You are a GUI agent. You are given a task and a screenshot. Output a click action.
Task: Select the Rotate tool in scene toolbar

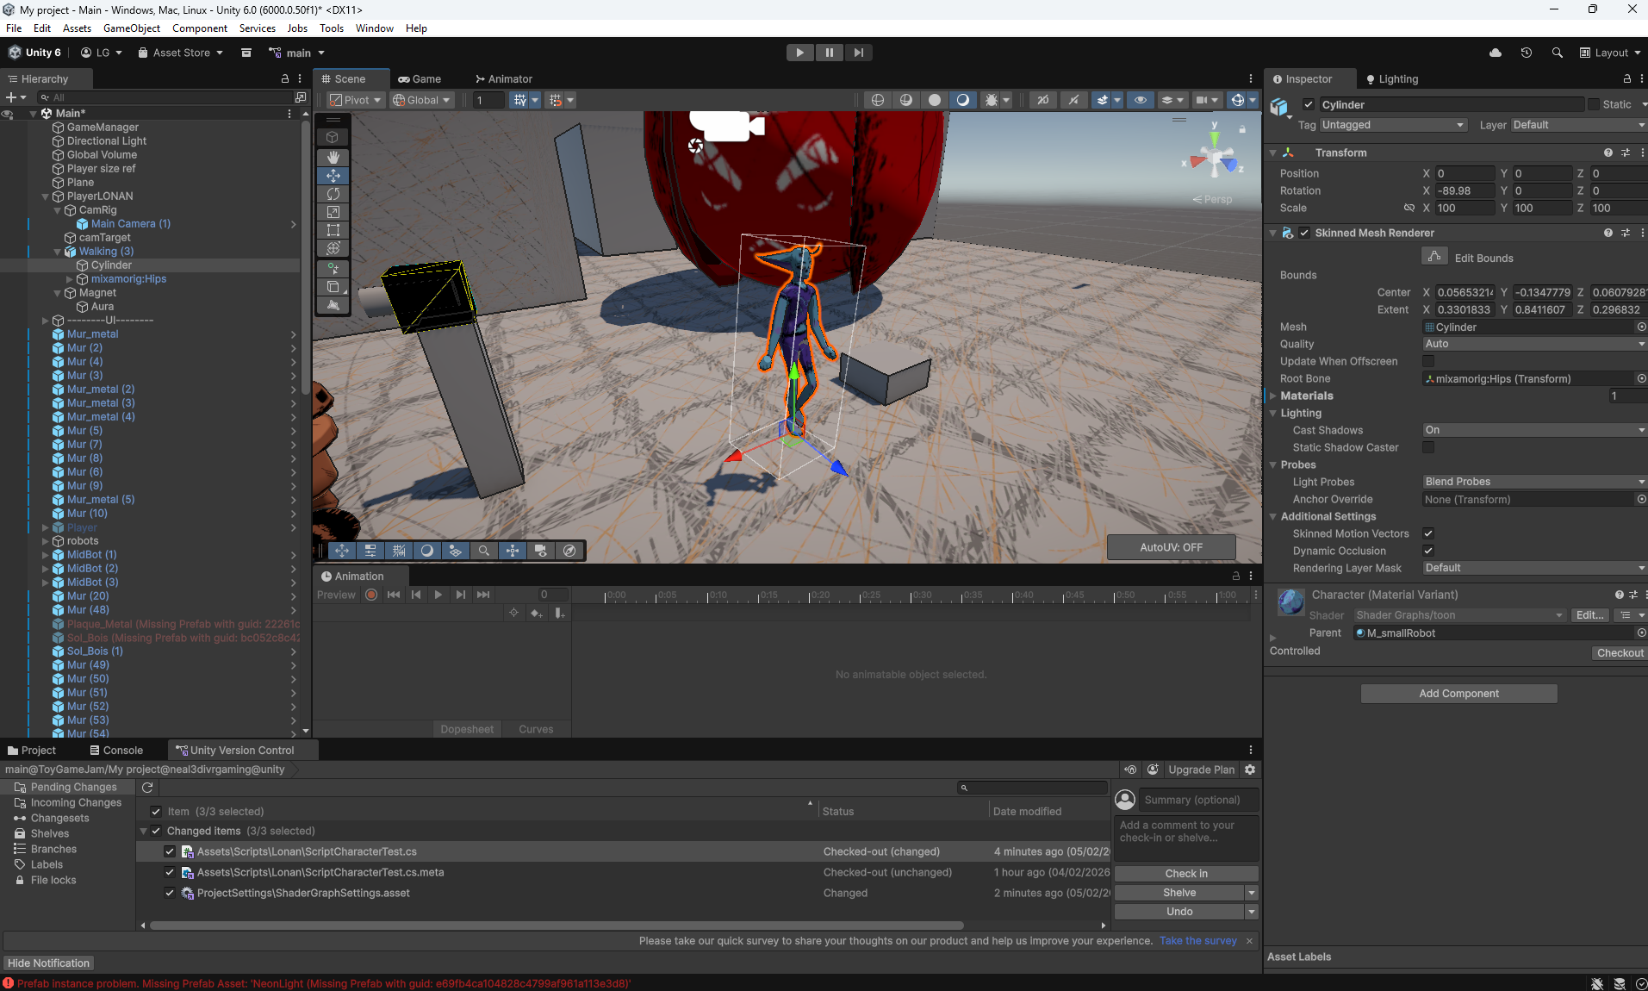pyautogui.click(x=333, y=194)
